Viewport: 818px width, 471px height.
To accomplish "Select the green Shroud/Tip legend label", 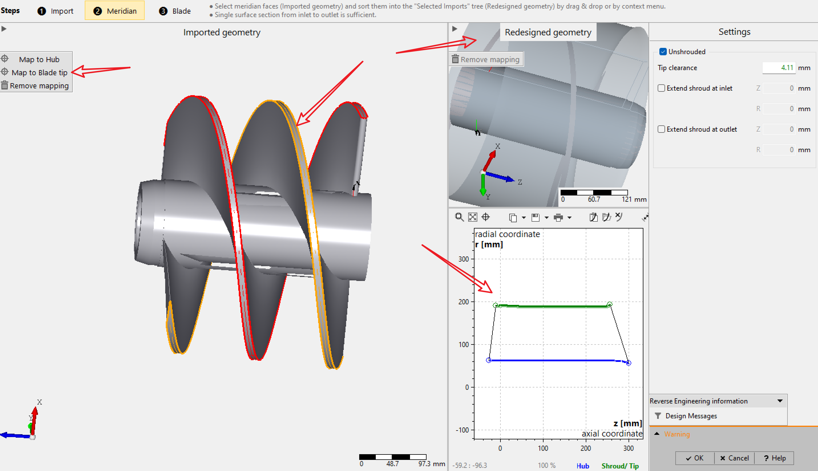I will pyautogui.click(x=620, y=466).
